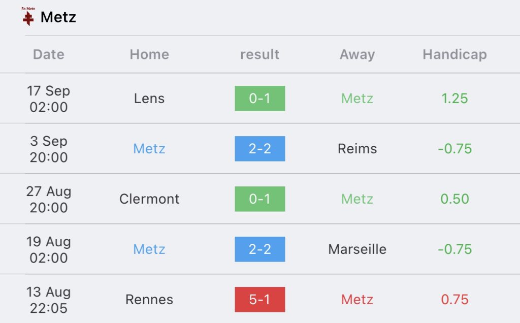Open the Rennes home team link

pyautogui.click(x=149, y=300)
